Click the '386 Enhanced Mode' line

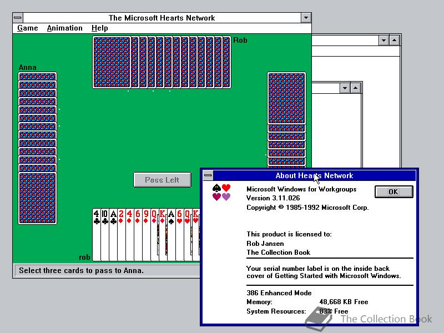(279, 293)
